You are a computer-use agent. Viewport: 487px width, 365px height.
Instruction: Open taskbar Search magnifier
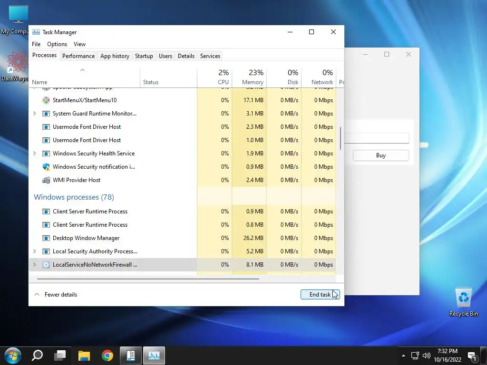pos(37,355)
